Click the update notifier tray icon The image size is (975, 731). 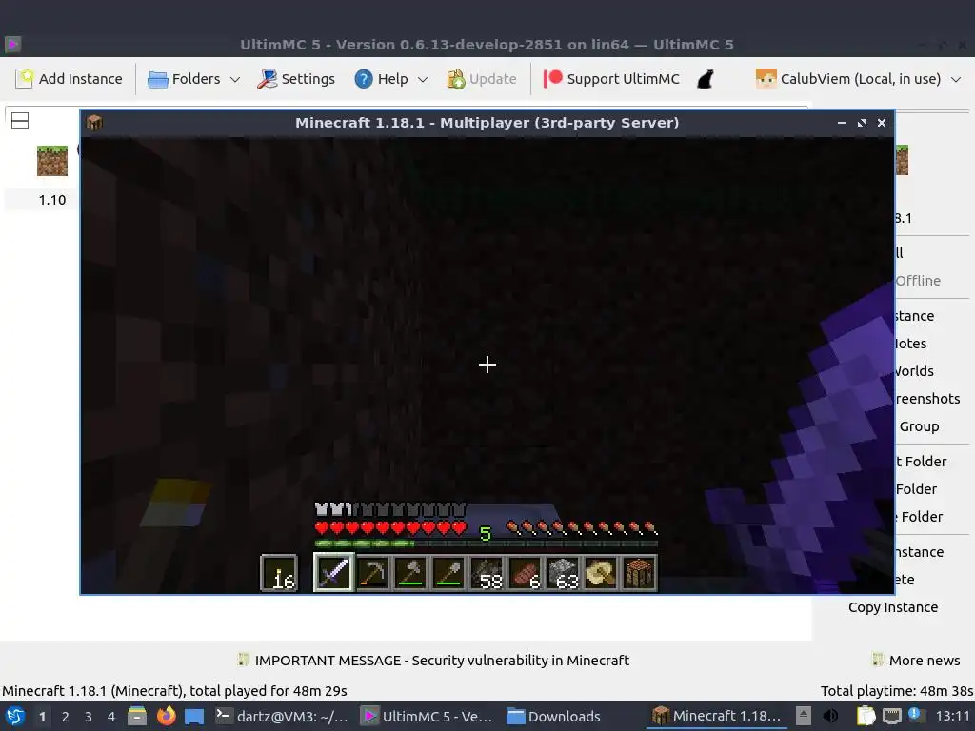click(917, 715)
